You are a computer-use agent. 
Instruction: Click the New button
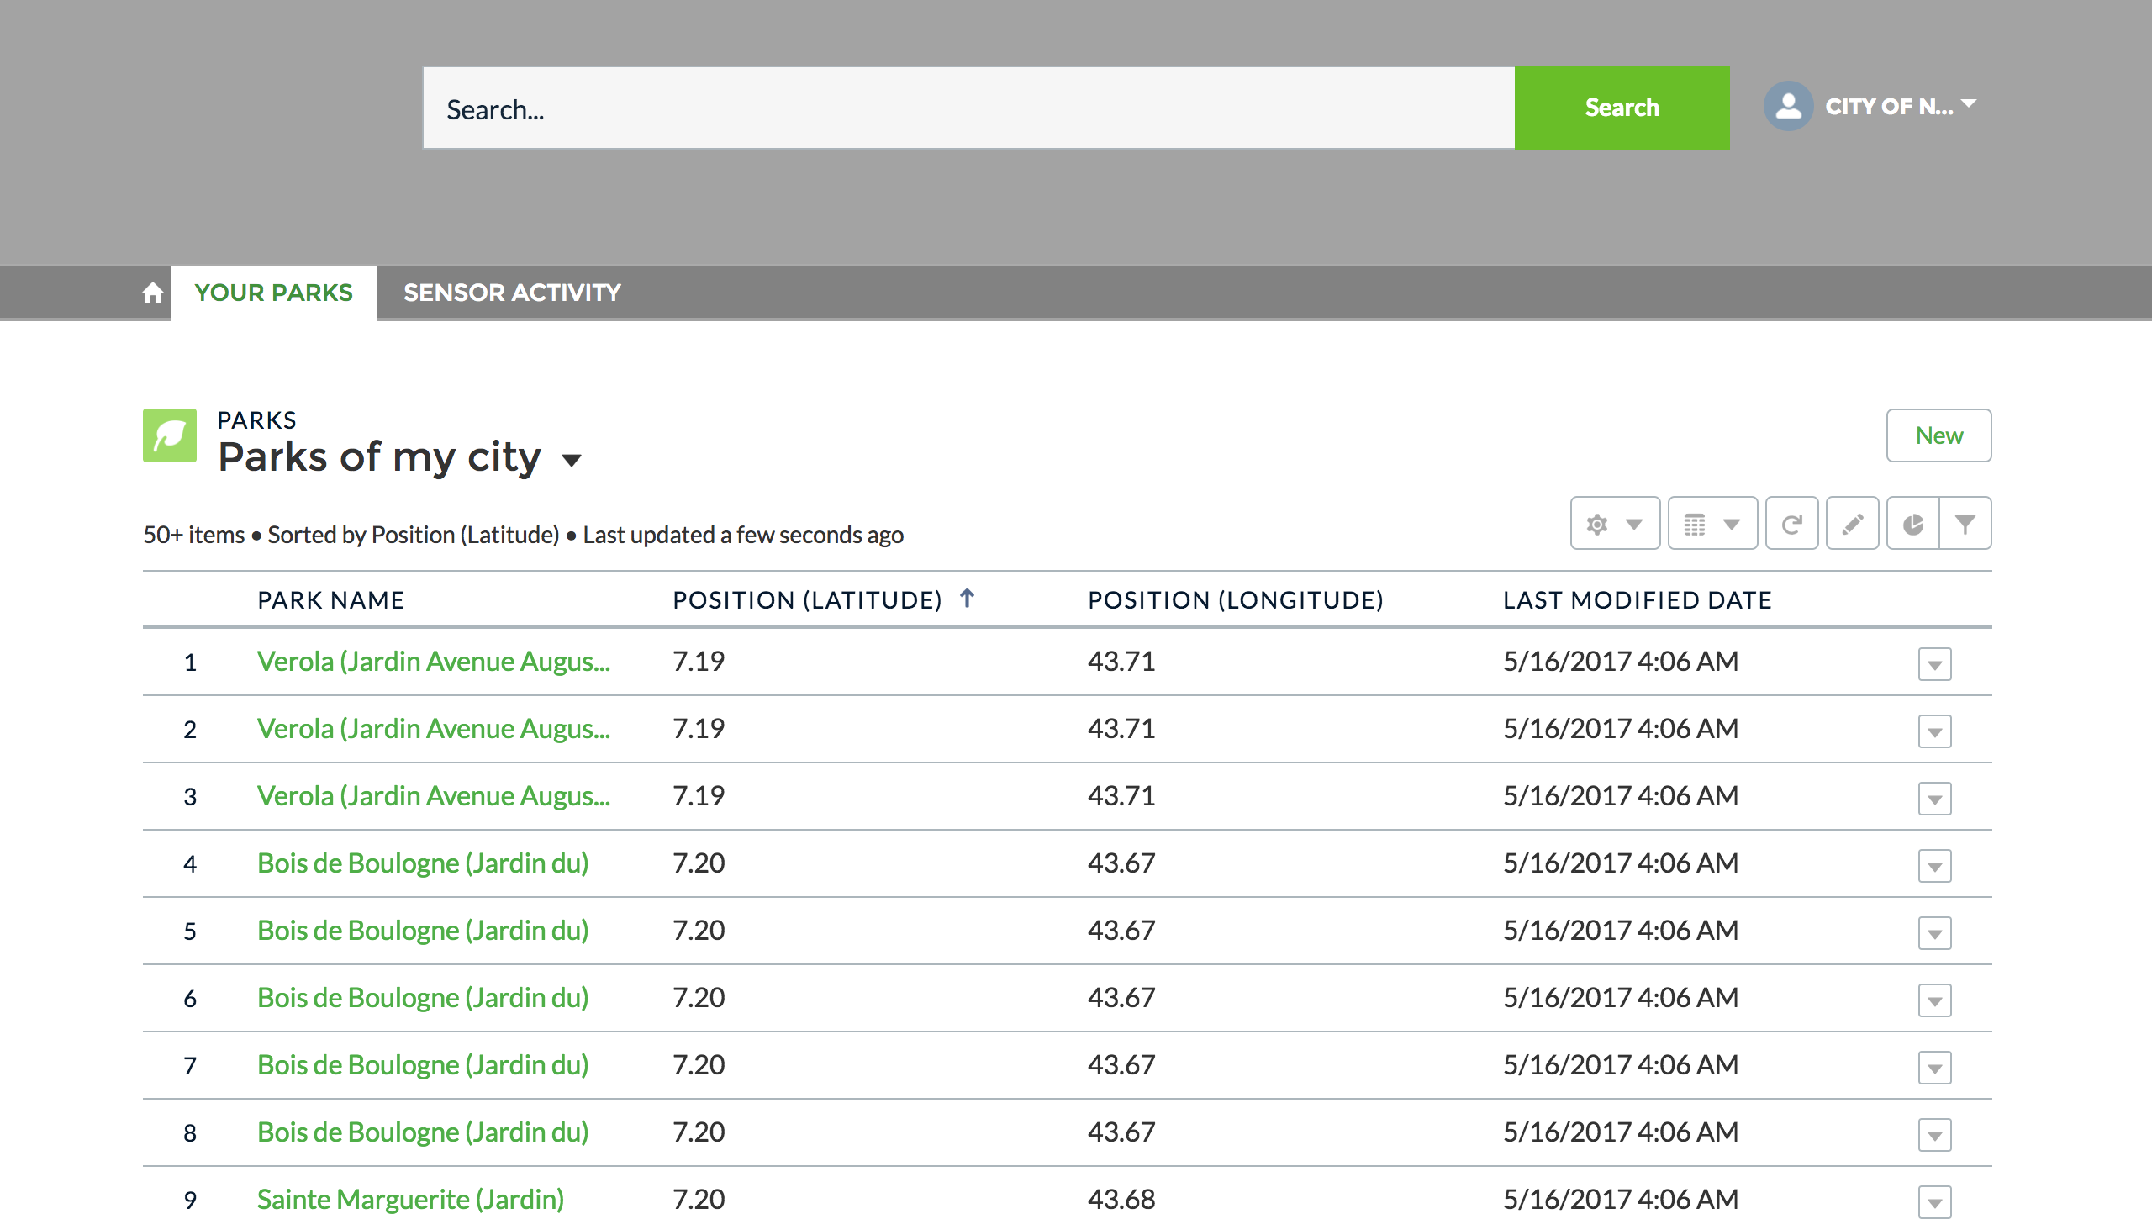tap(1938, 435)
